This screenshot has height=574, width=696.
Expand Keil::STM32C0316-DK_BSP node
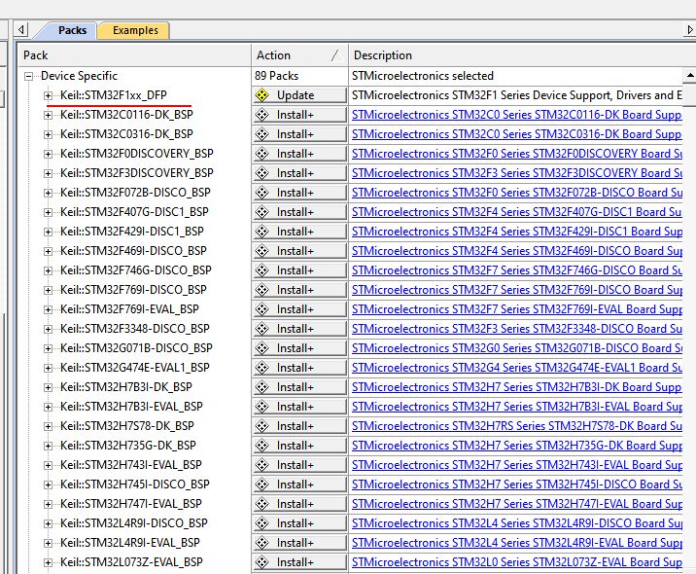coord(48,134)
